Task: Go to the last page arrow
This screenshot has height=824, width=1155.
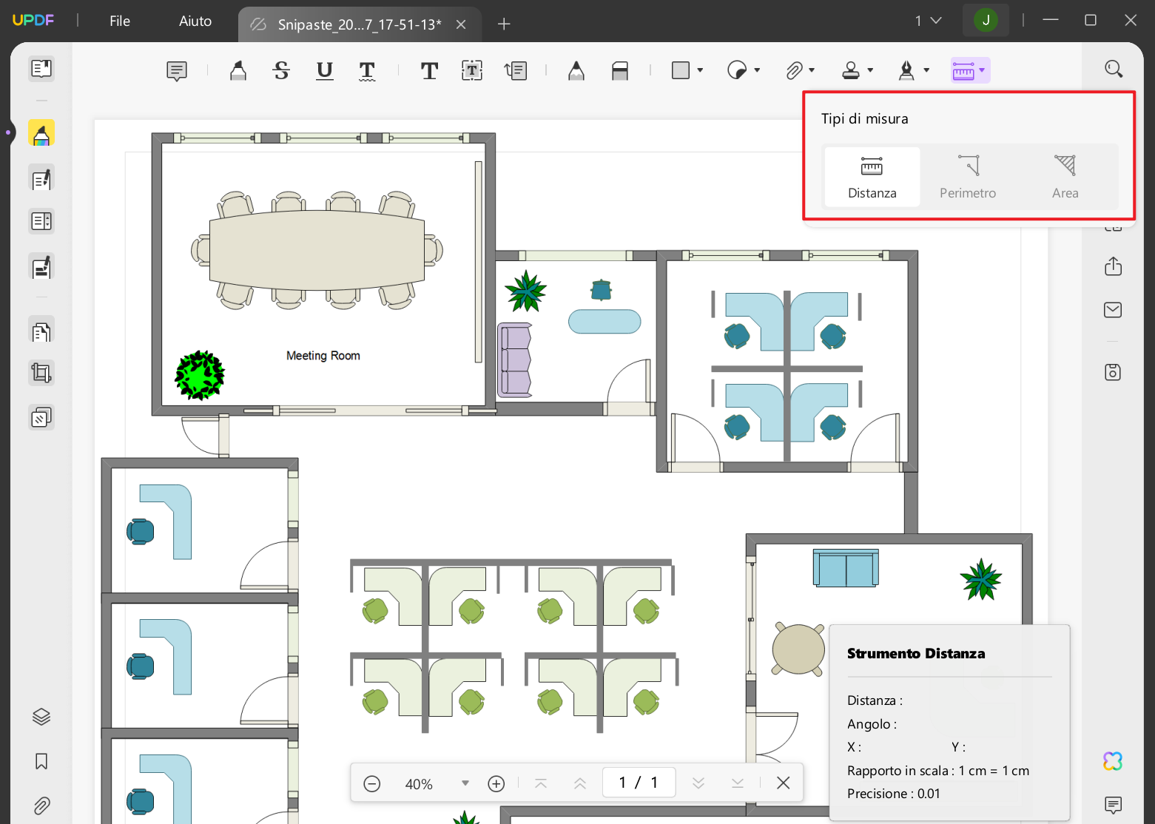Action: coord(738,783)
